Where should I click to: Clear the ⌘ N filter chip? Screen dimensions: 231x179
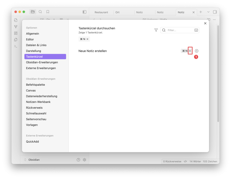tap(87, 39)
